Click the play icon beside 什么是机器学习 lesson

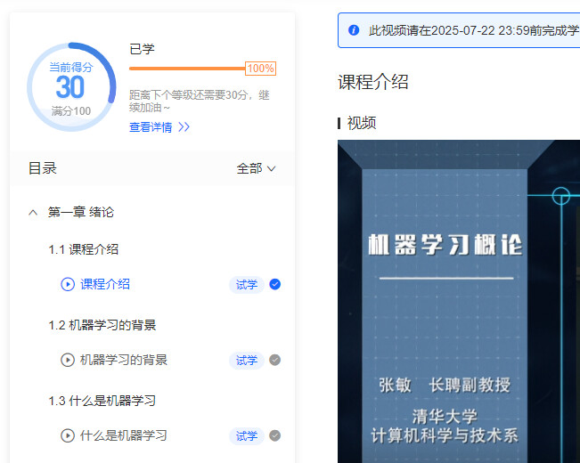click(68, 435)
